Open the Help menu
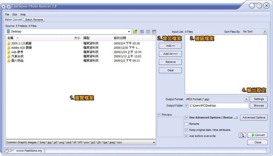This screenshot has height=156, width=273. point(23,14)
